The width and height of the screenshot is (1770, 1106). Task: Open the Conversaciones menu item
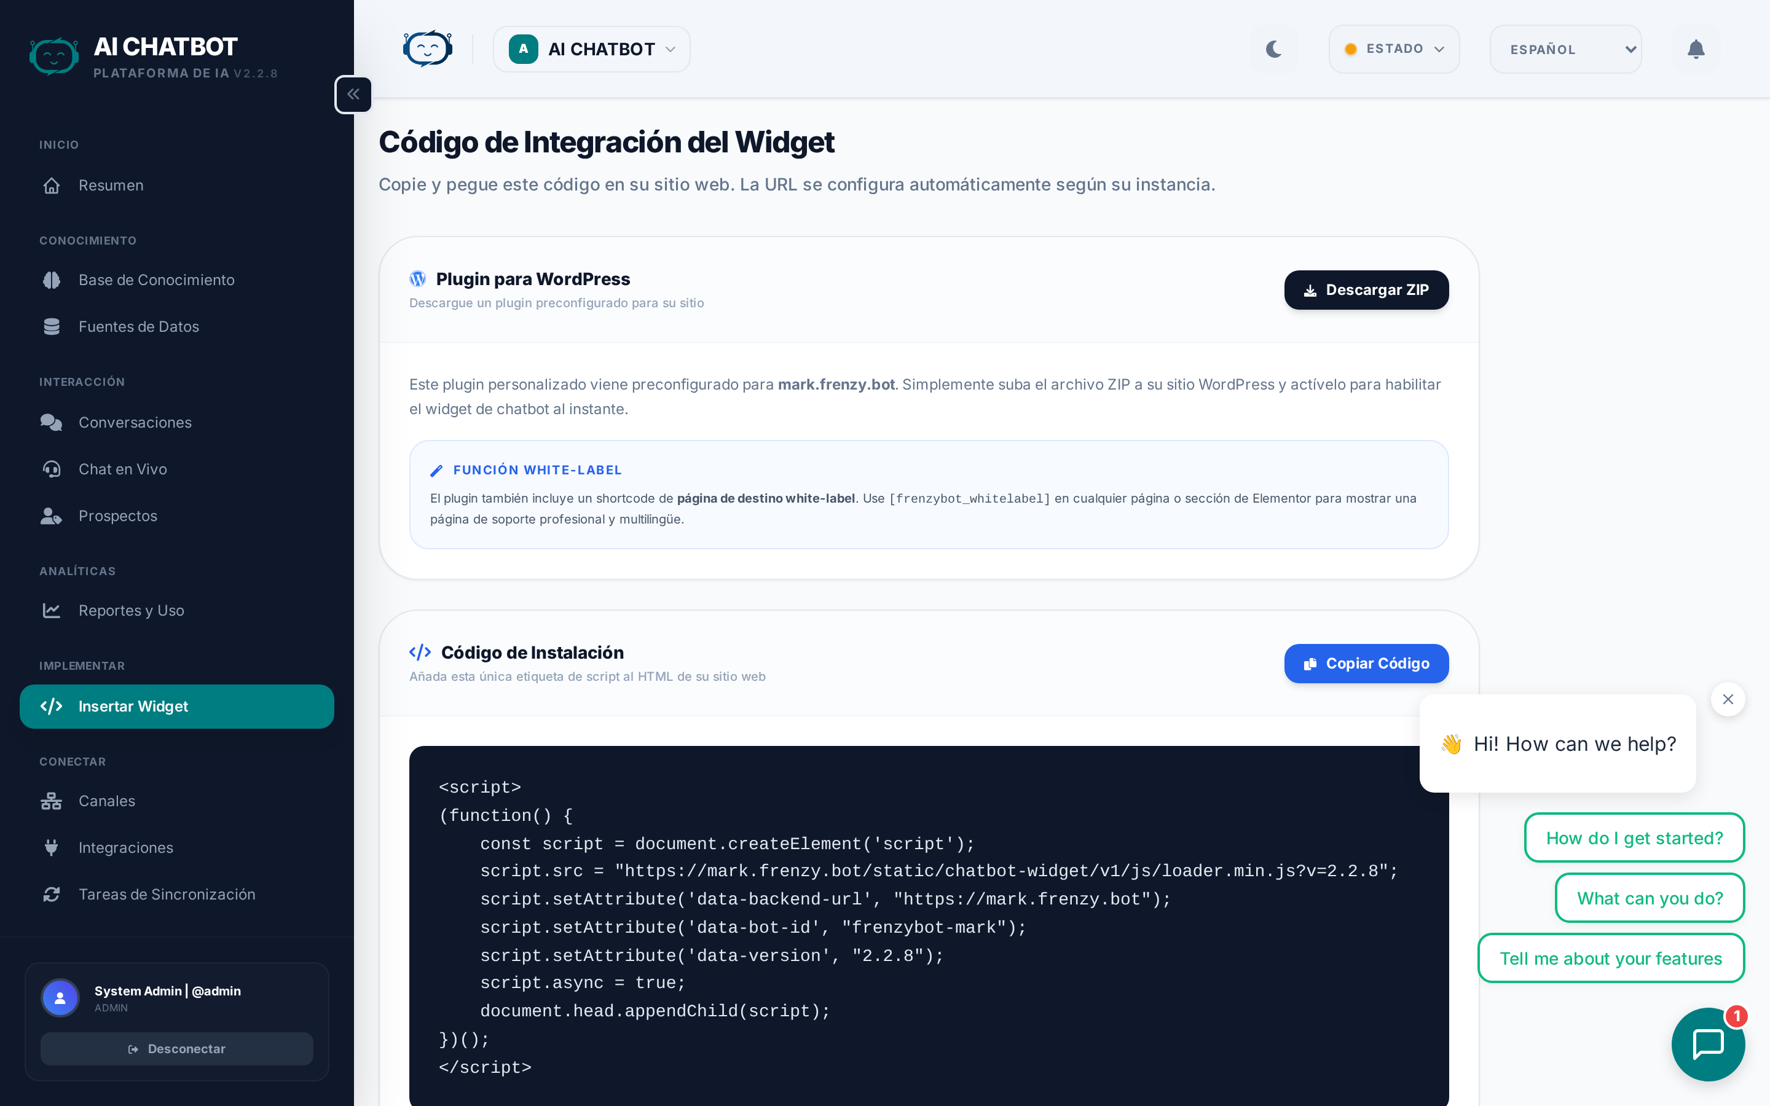[135, 423]
